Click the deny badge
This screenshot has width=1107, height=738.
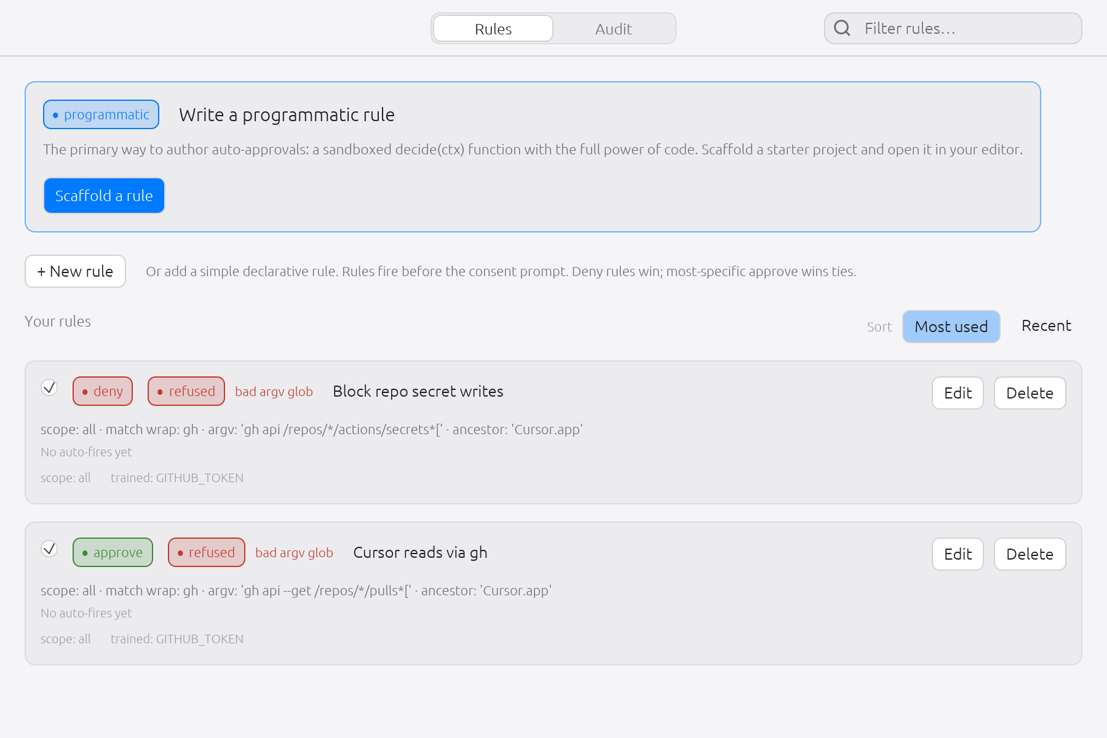pyautogui.click(x=103, y=391)
